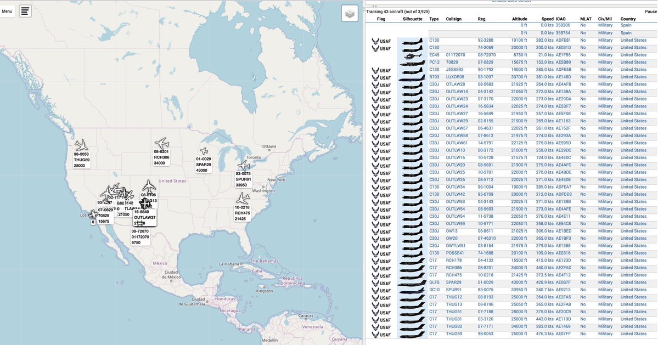Click the sidebar list toggle icon

[25, 11]
